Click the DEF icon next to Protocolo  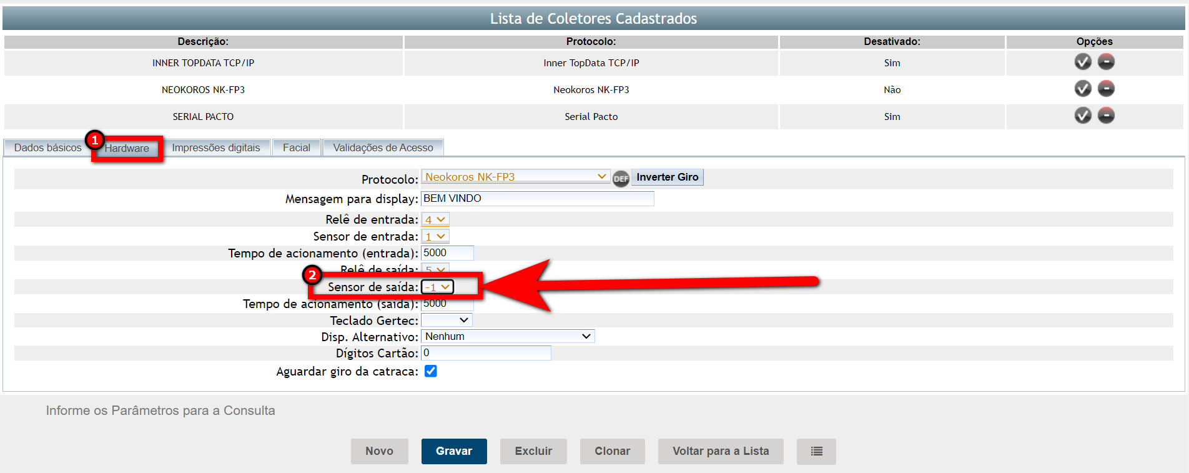pyautogui.click(x=621, y=179)
